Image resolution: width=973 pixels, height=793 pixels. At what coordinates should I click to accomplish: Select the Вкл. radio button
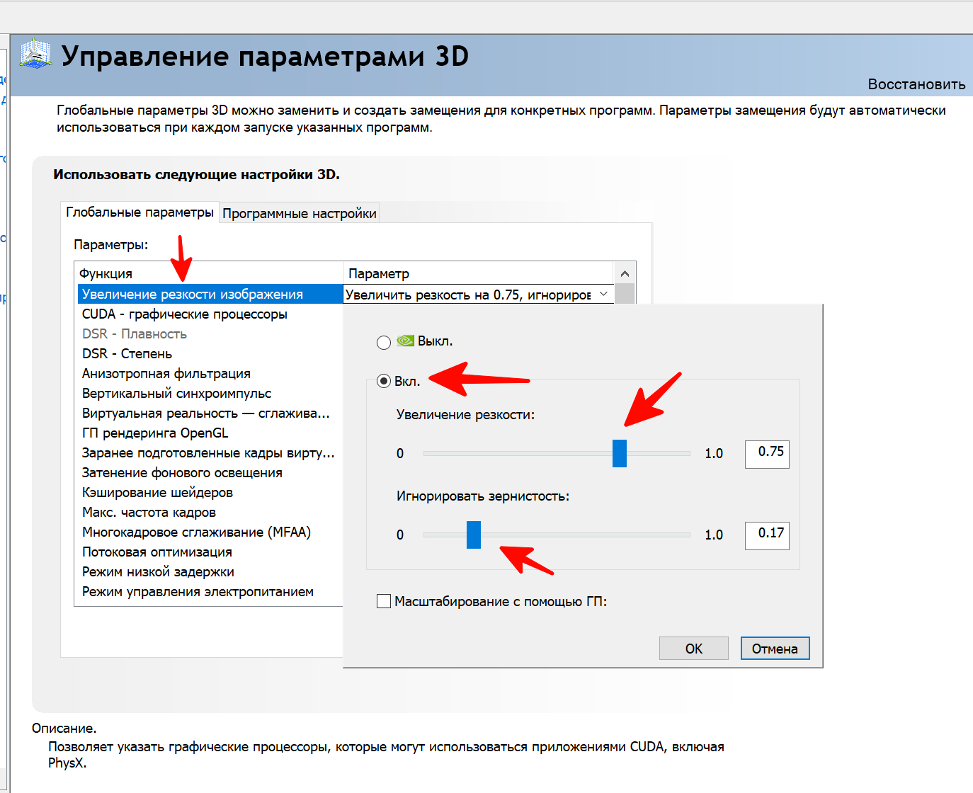point(384,382)
